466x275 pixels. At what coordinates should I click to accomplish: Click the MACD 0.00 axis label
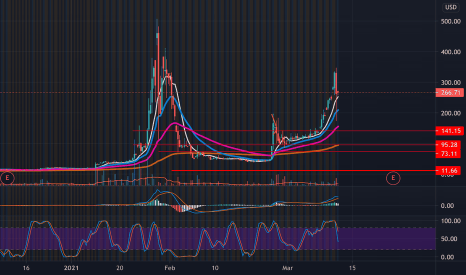click(447, 205)
